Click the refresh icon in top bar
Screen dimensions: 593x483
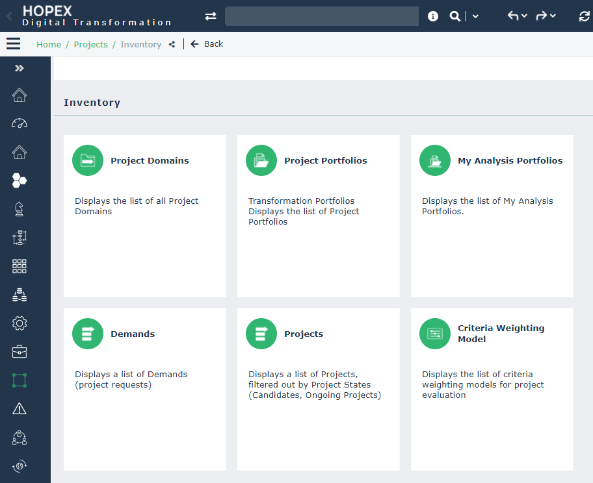pyautogui.click(x=584, y=16)
